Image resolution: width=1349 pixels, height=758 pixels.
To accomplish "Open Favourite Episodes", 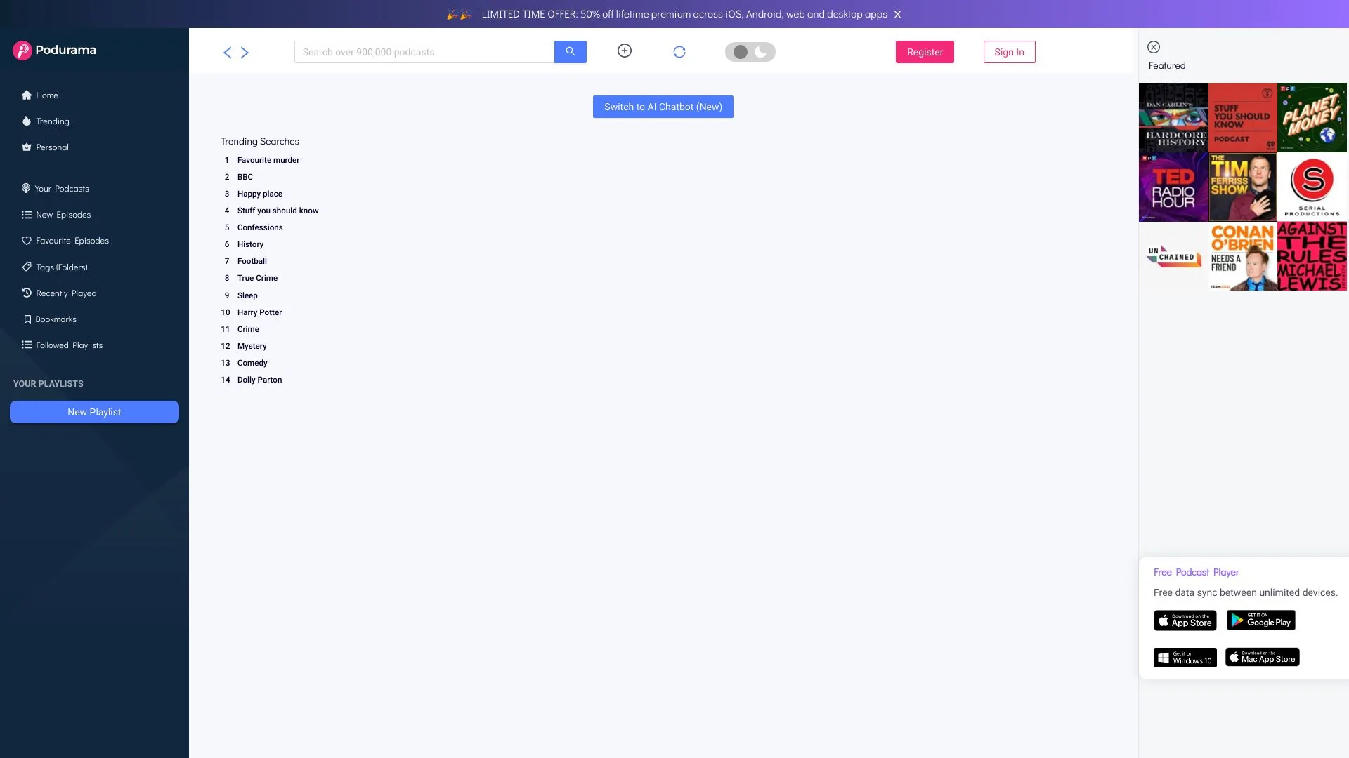I will pos(65,241).
